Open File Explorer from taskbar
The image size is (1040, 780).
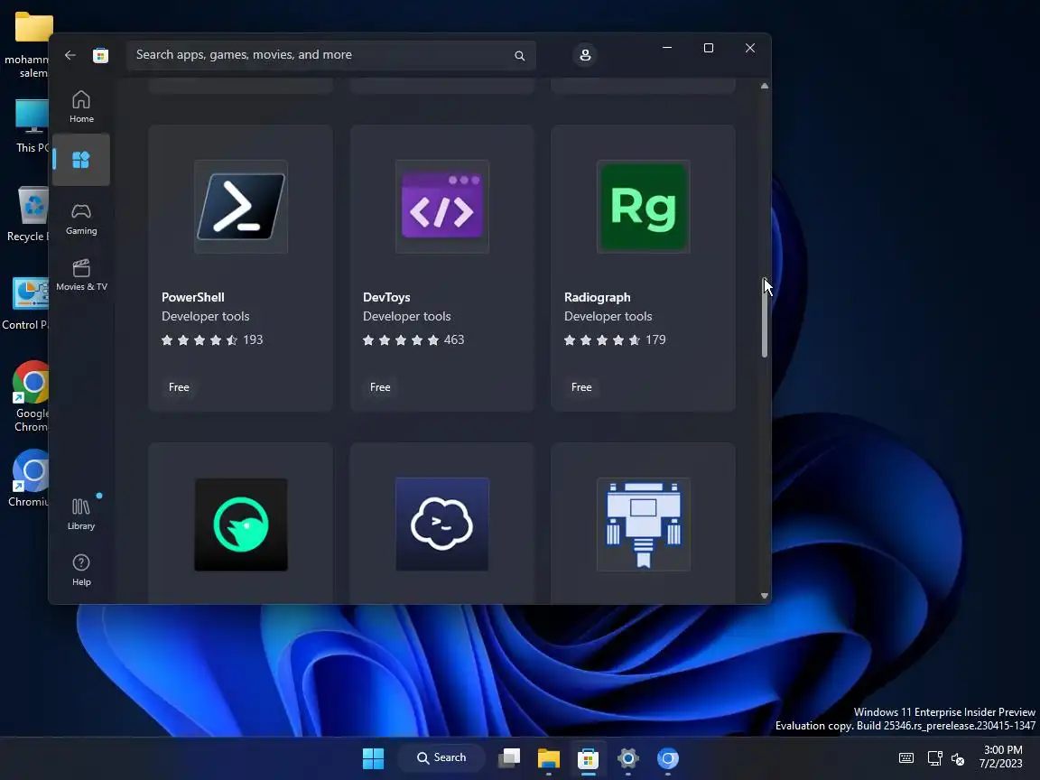click(549, 757)
